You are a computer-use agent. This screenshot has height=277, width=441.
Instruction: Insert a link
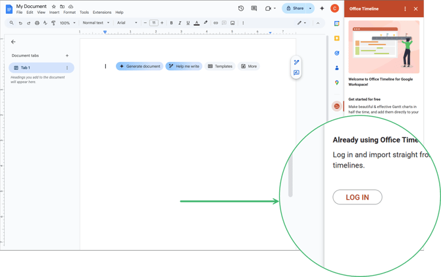pos(216,23)
